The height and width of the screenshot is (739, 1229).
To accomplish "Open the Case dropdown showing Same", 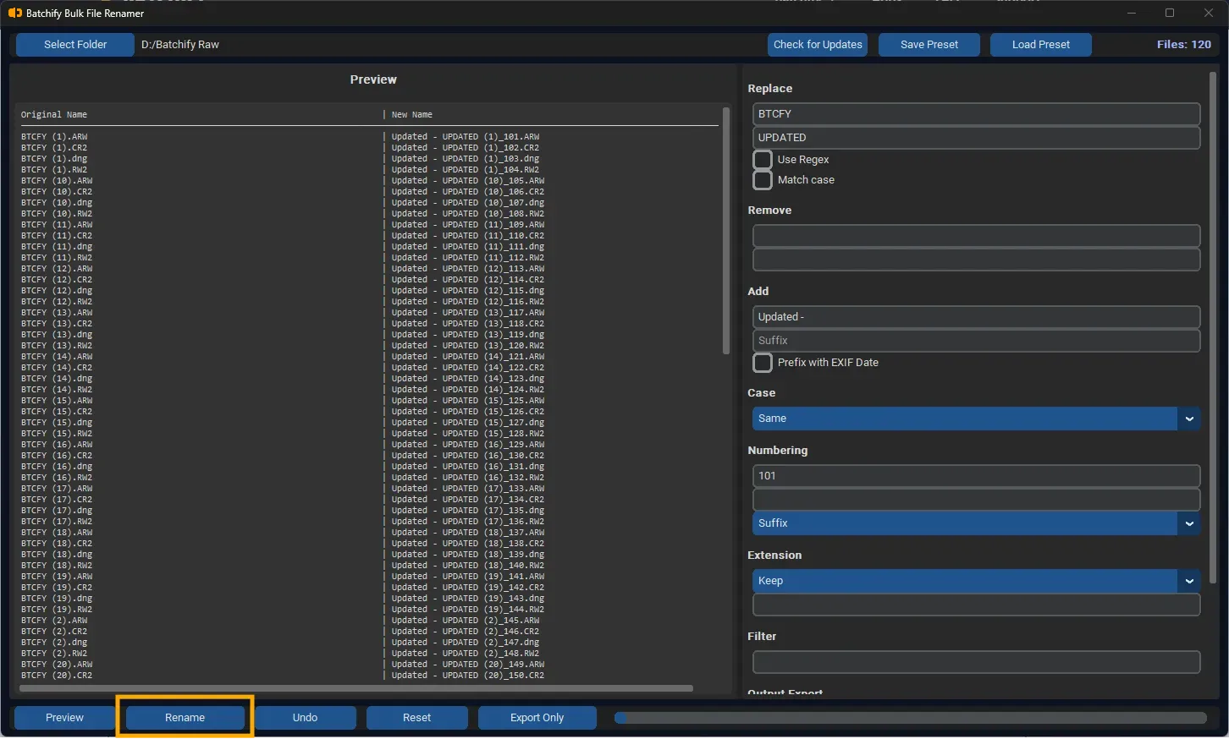I will coord(976,419).
